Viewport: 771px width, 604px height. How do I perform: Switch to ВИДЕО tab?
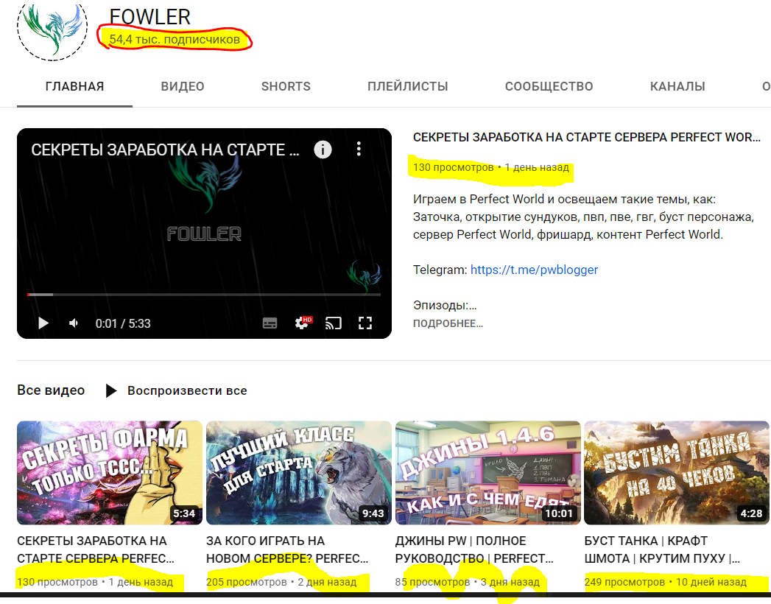click(x=183, y=86)
